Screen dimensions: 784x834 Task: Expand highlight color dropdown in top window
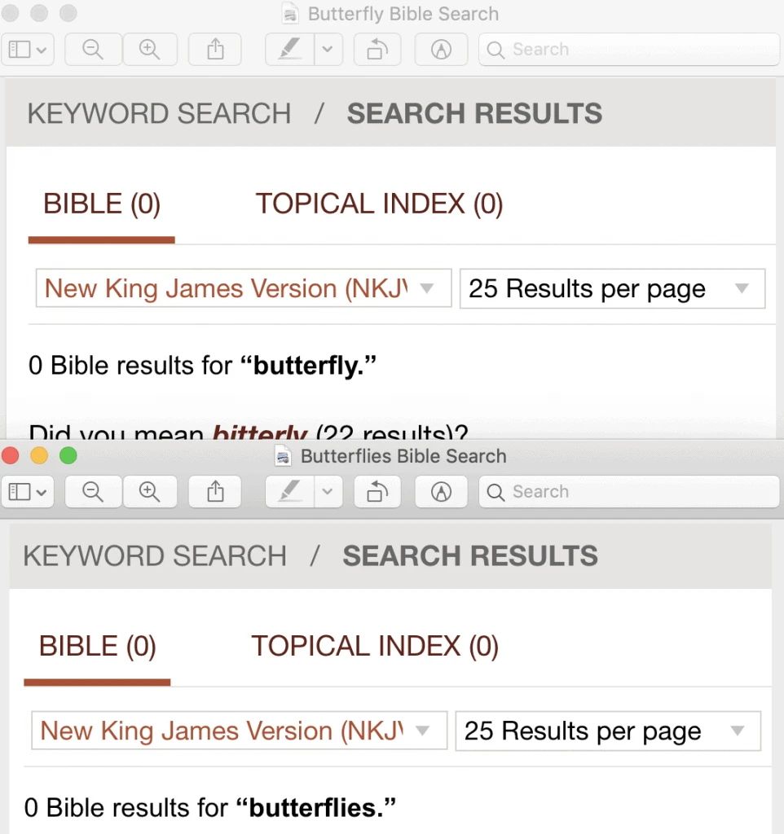(x=328, y=50)
